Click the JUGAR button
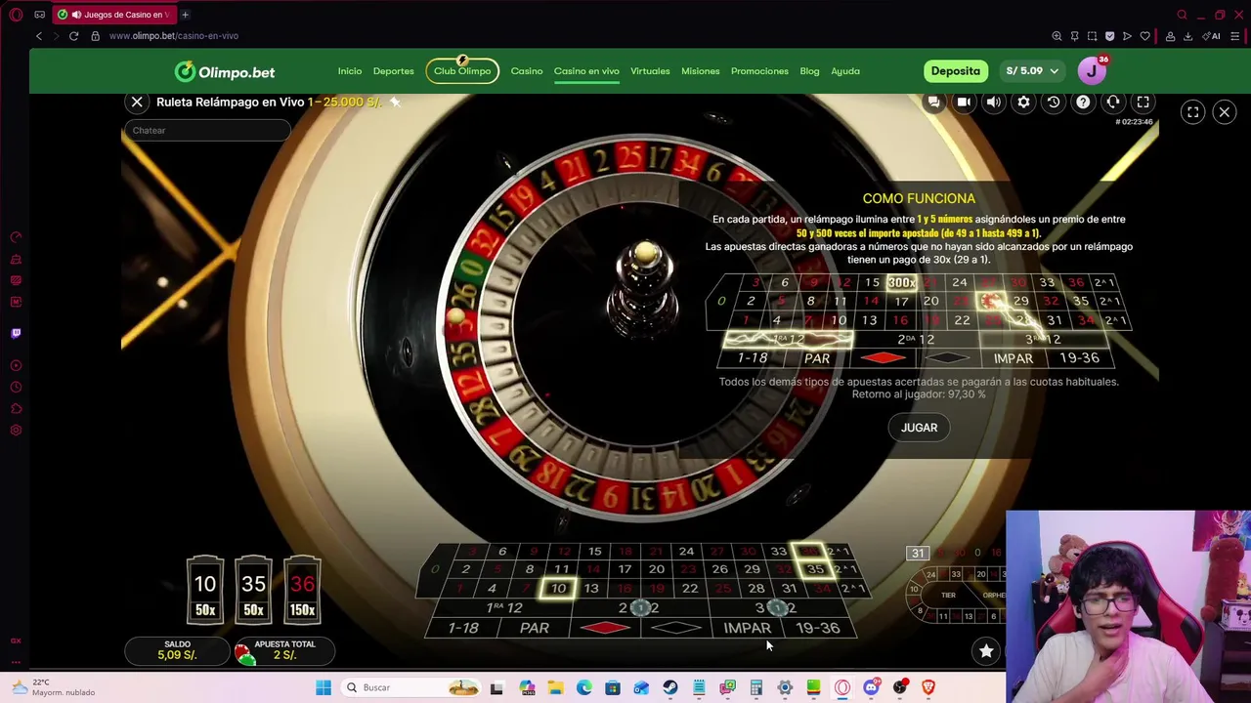This screenshot has width=1251, height=703. coord(919,428)
